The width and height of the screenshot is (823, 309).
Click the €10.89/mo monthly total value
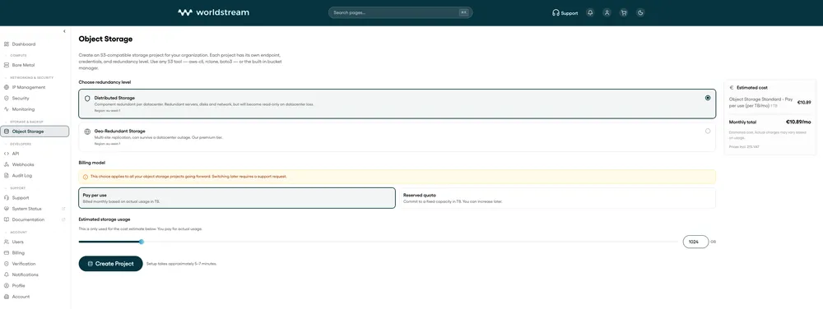pyautogui.click(x=798, y=122)
